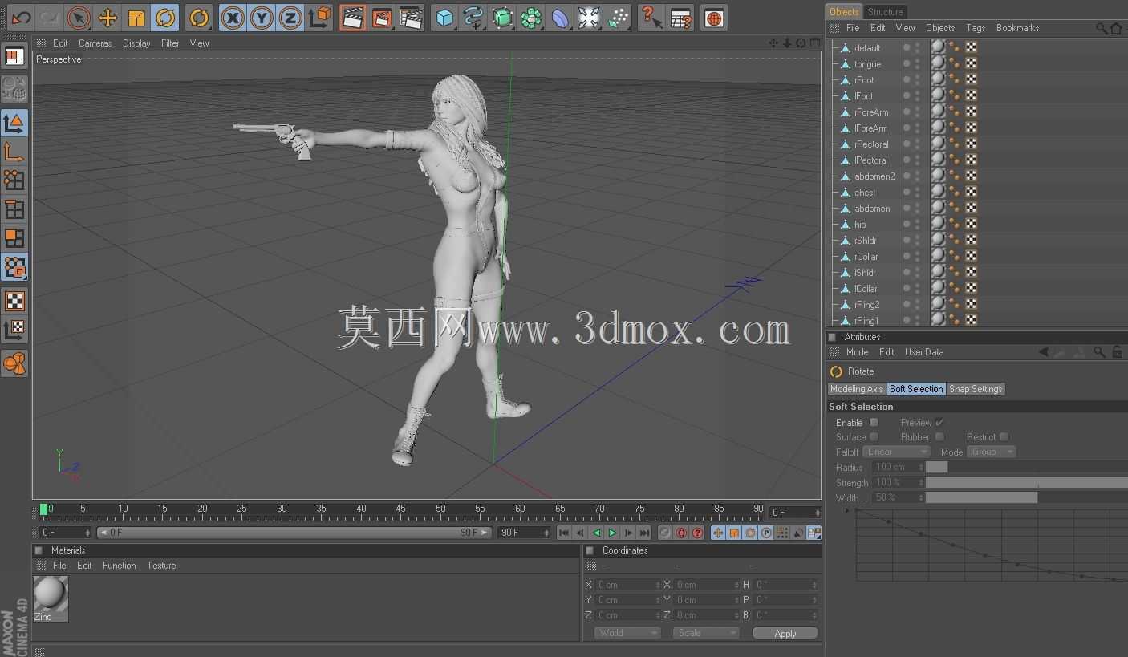Add a HyperNURBS object
Image resolution: width=1128 pixels, height=657 pixels.
pos(502,17)
